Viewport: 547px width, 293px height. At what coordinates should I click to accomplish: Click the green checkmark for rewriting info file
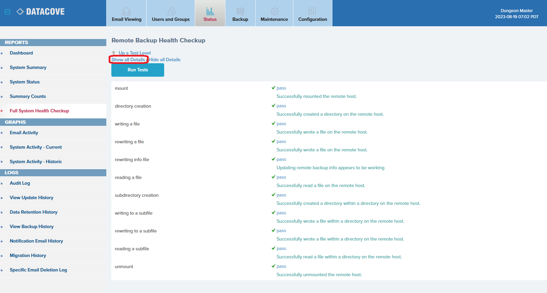tap(273, 159)
